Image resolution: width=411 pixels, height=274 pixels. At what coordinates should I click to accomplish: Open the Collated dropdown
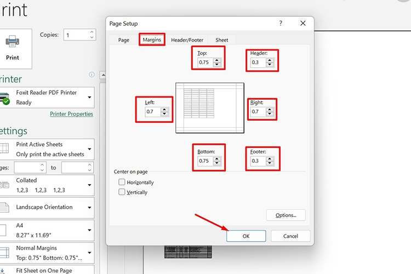pos(89,185)
